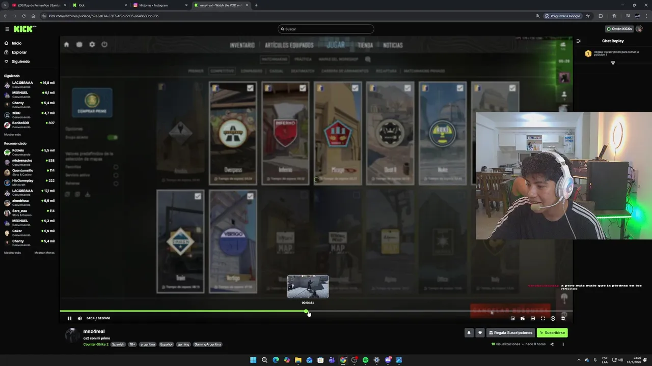652x366 pixels.
Task: Open the Windows Start menu
Action: (253, 360)
